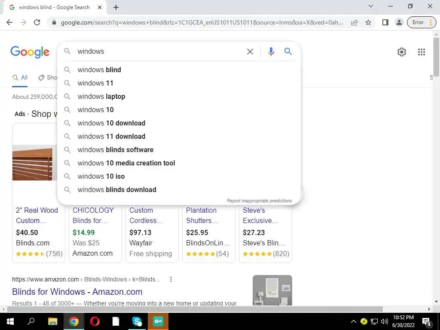The height and width of the screenshot is (330, 440).
Task: Select suggestion 'windows 11'
Action: click(179, 83)
